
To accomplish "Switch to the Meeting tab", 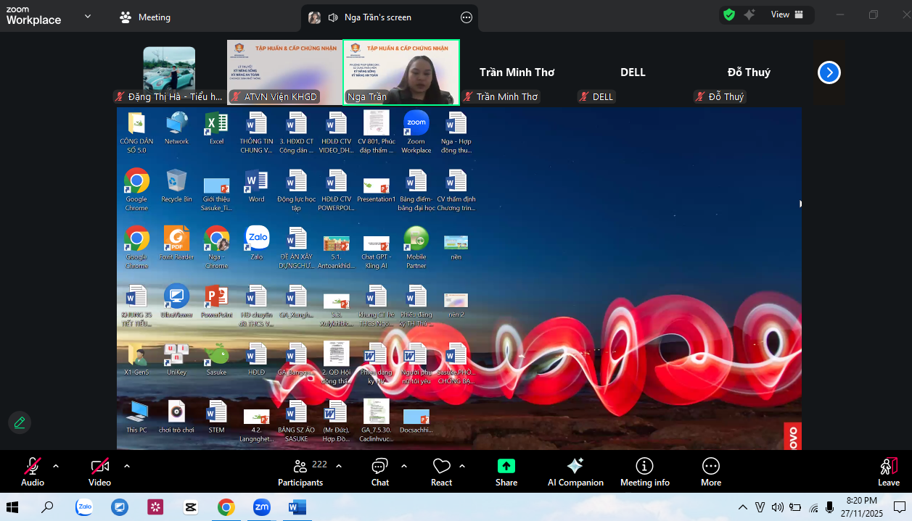I will [145, 17].
